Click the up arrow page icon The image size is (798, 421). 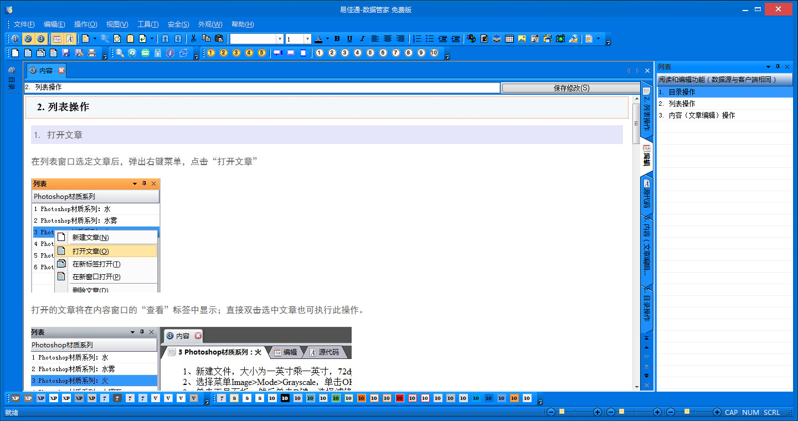tap(165, 39)
